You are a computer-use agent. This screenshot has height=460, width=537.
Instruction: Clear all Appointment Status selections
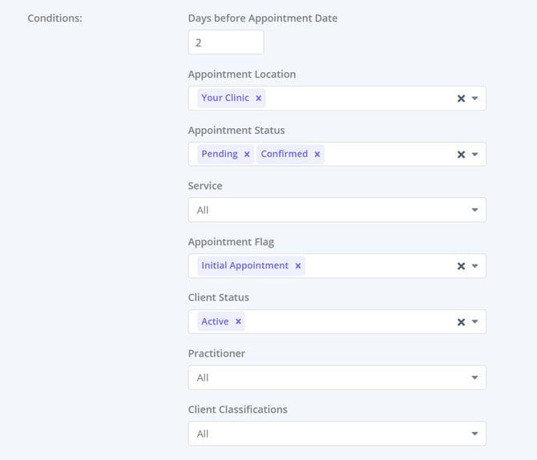(461, 155)
